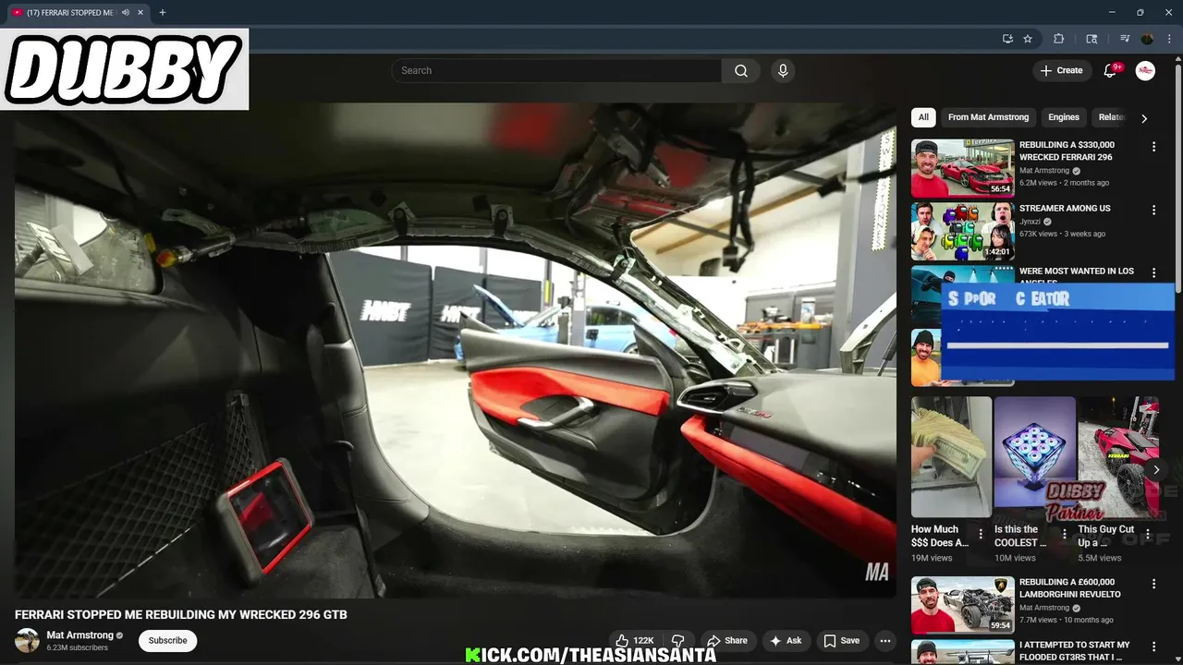The height and width of the screenshot is (665, 1183).
Task: Type in the YouTube Search field
Action: click(556, 71)
